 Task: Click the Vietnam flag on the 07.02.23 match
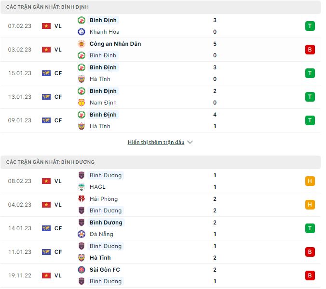(x=46, y=26)
